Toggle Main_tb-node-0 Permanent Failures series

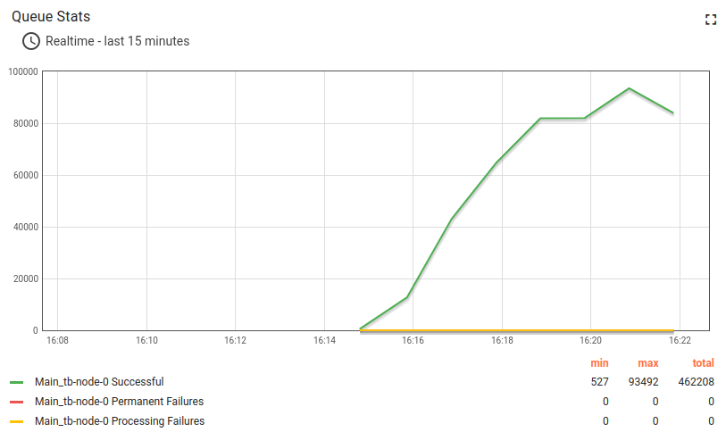(119, 402)
